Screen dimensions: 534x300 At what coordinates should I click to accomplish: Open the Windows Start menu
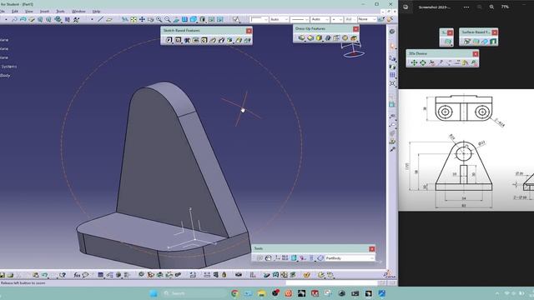pos(154,293)
